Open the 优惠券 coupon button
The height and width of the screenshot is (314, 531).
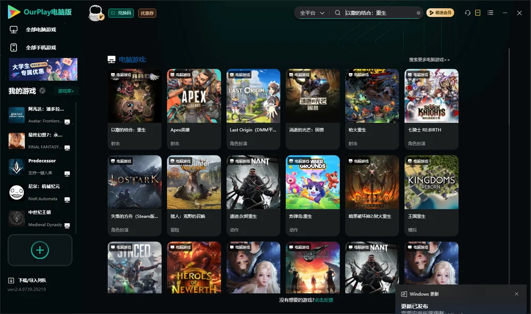coord(147,13)
